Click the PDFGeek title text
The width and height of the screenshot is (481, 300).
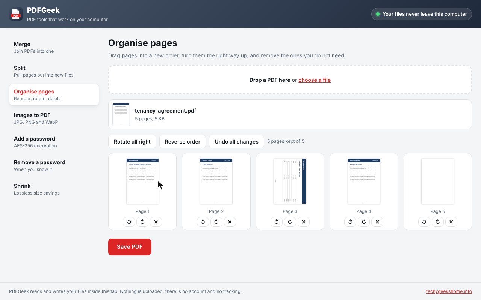[x=43, y=10]
